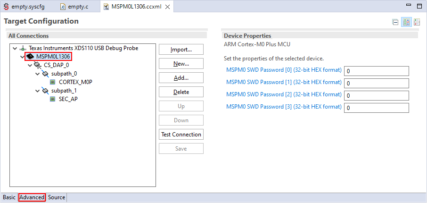This screenshot has width=427, height=203.
Task: Close the MSPM0L1306.ccxml editor tab
Action: [x=167, y=7]
